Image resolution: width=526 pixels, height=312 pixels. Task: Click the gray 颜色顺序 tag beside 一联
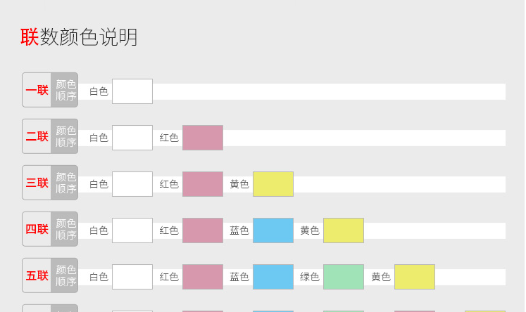[65, 90]
